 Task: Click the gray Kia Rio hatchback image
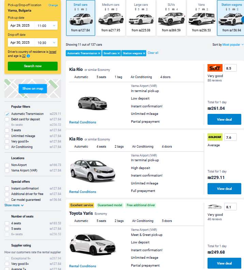click(93, 103)
